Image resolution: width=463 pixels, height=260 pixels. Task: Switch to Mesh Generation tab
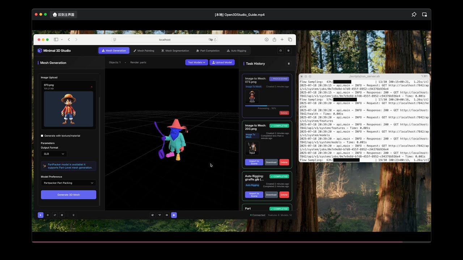tap(114, 51)
